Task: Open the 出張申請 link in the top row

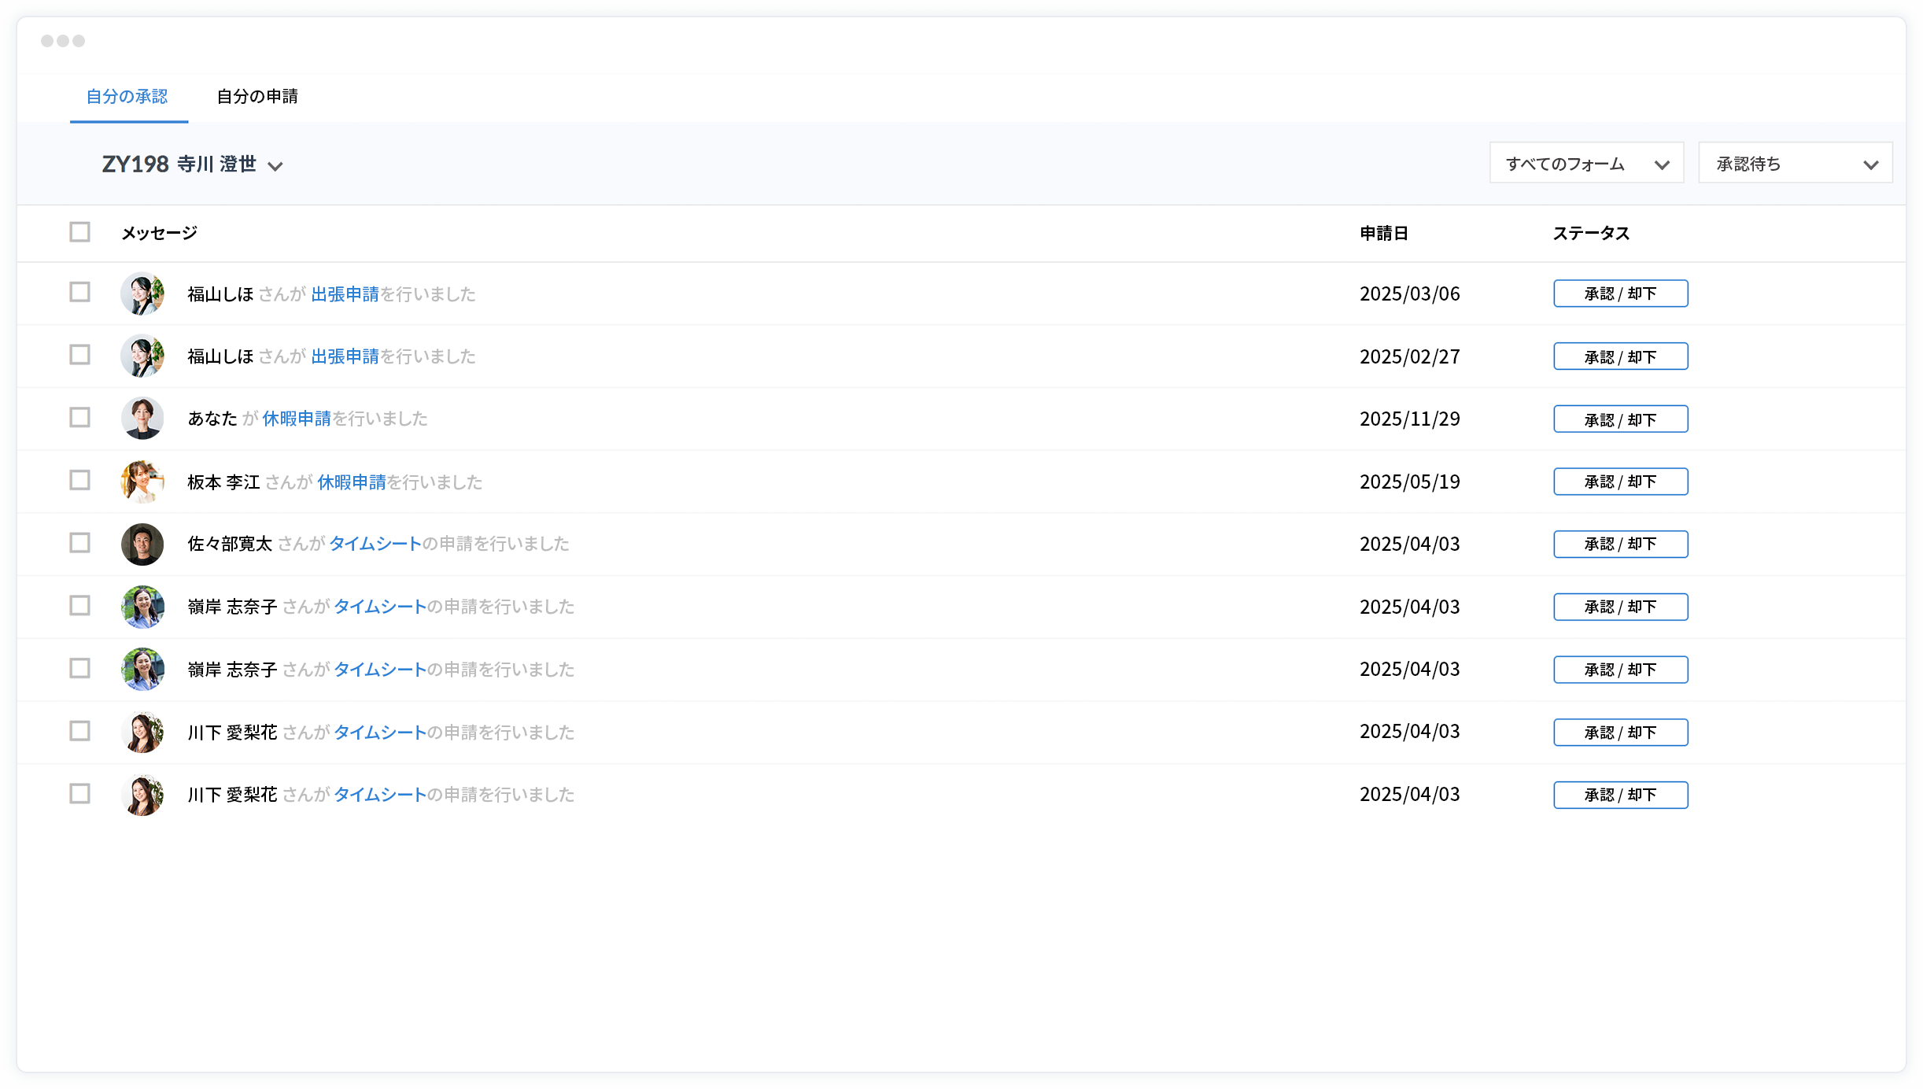Action: tap(345, 293)
